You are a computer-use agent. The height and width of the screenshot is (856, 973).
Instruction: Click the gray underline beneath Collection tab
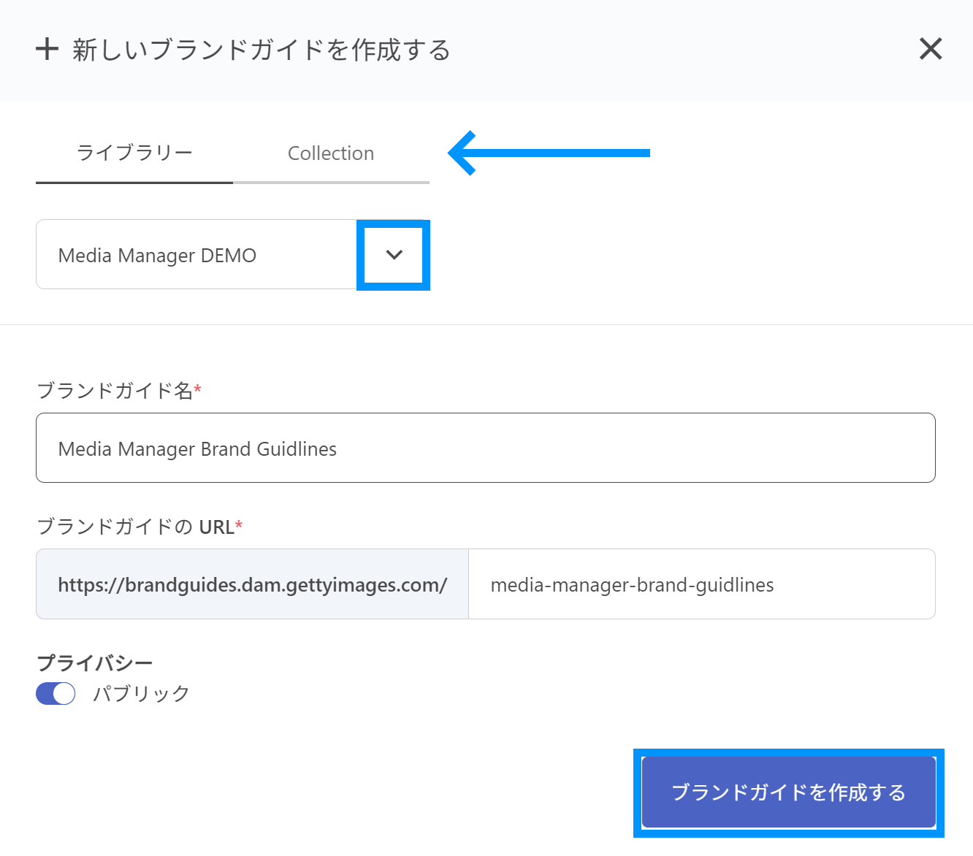coord(331,182)
